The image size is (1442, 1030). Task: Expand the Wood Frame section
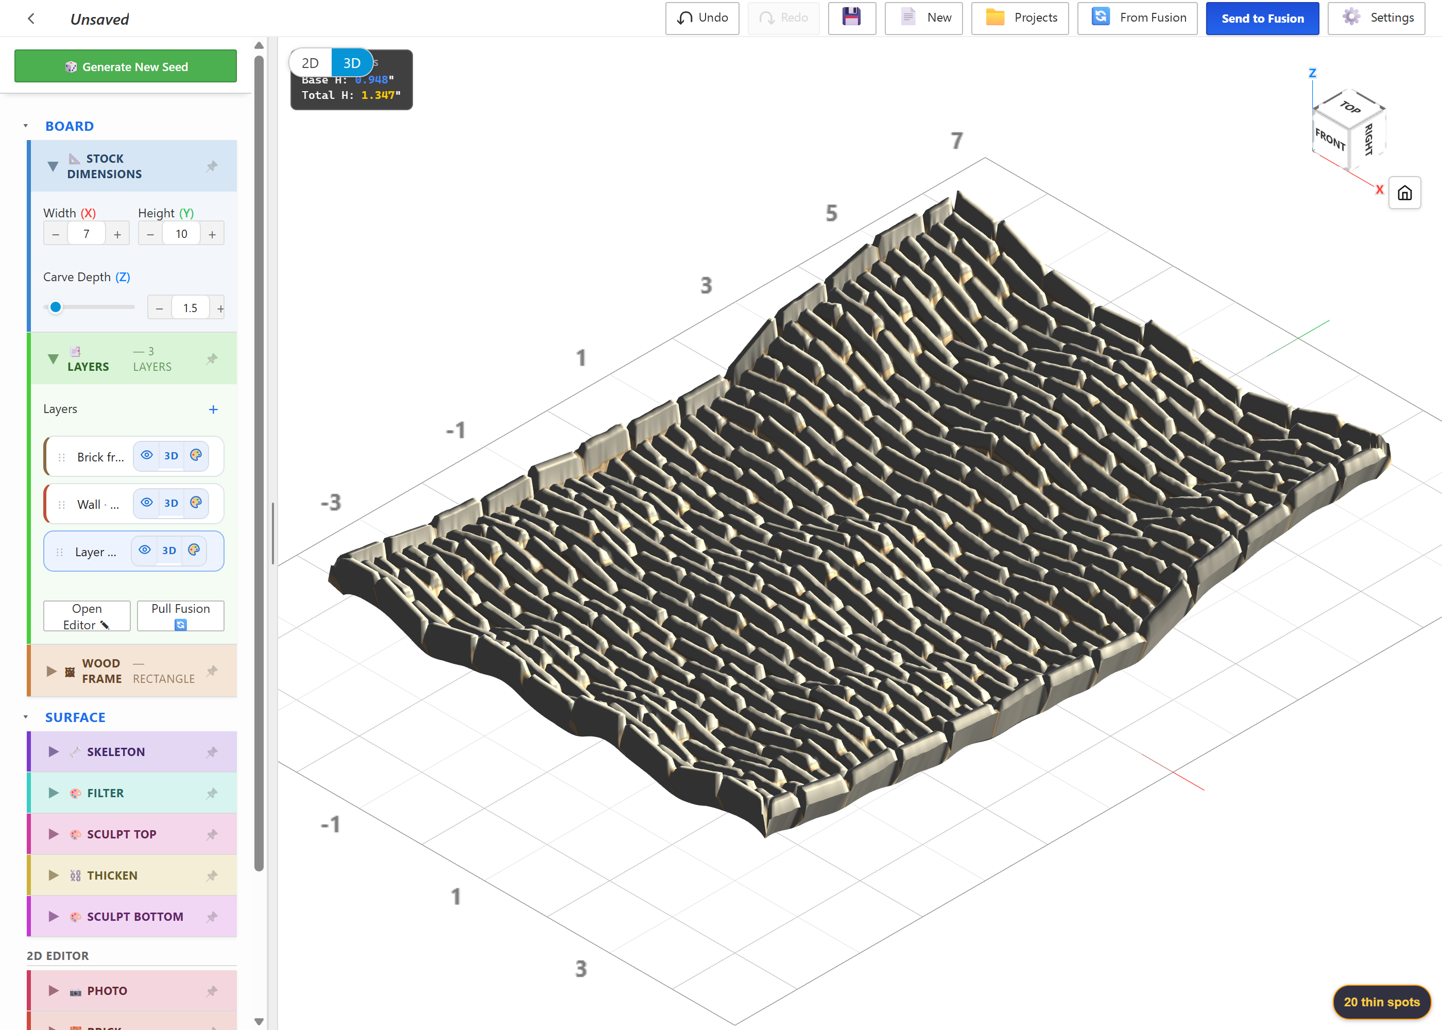tap(52, 671)
